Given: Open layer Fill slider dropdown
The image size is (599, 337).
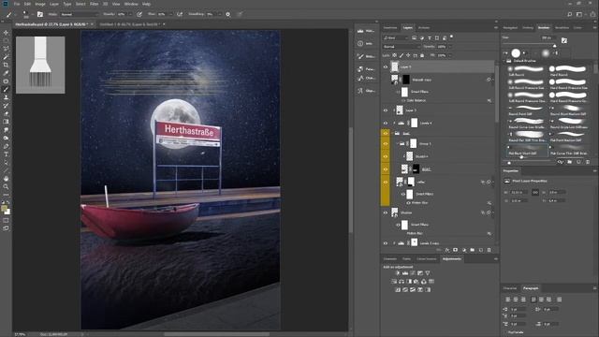Looking at the screenshot, I should [449, 55].
